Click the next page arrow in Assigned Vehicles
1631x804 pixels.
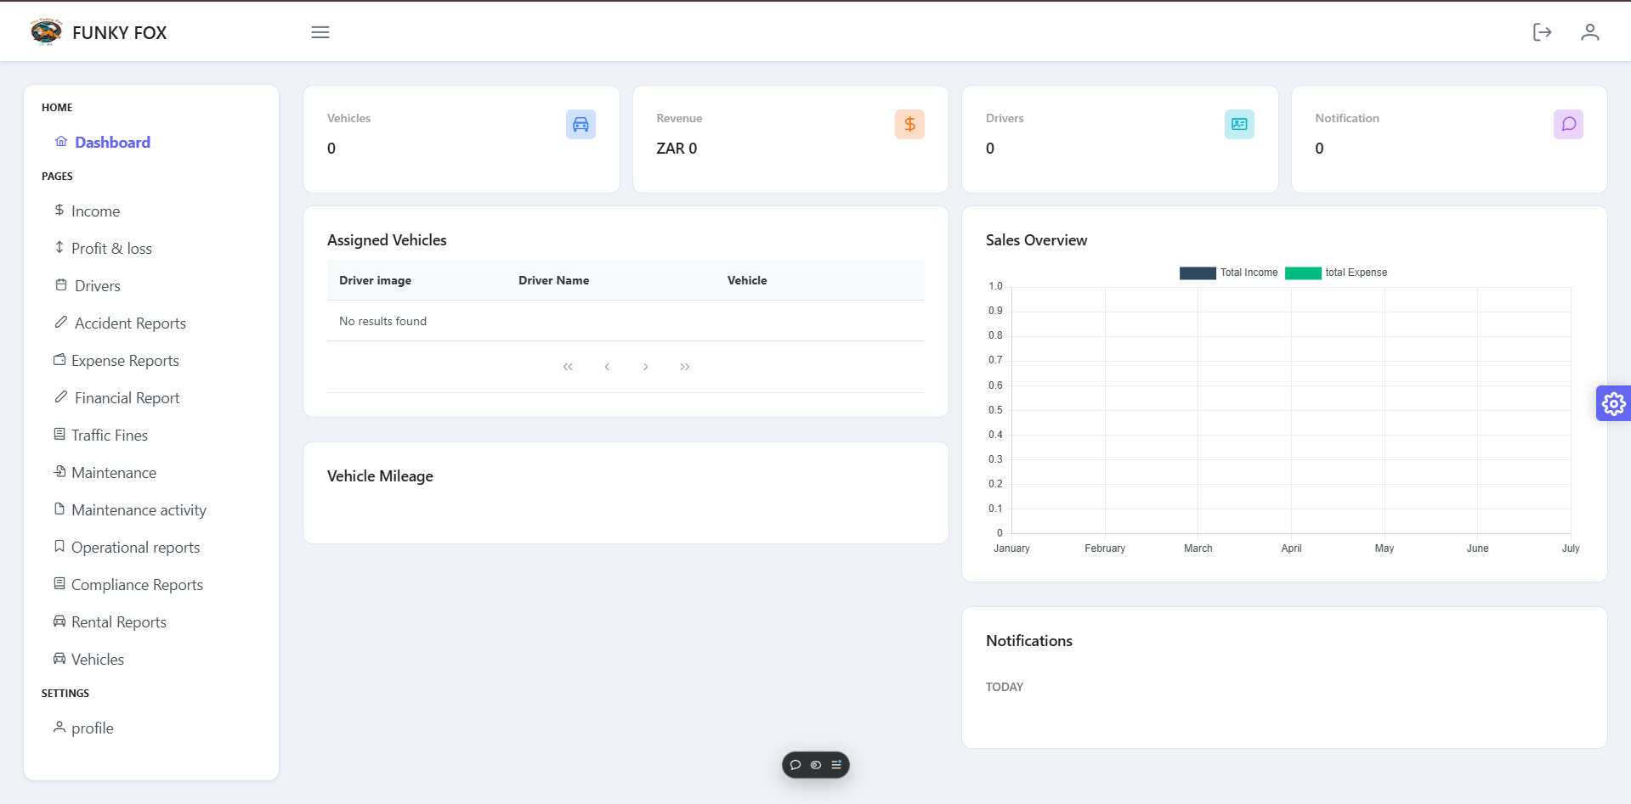point(645,367)
